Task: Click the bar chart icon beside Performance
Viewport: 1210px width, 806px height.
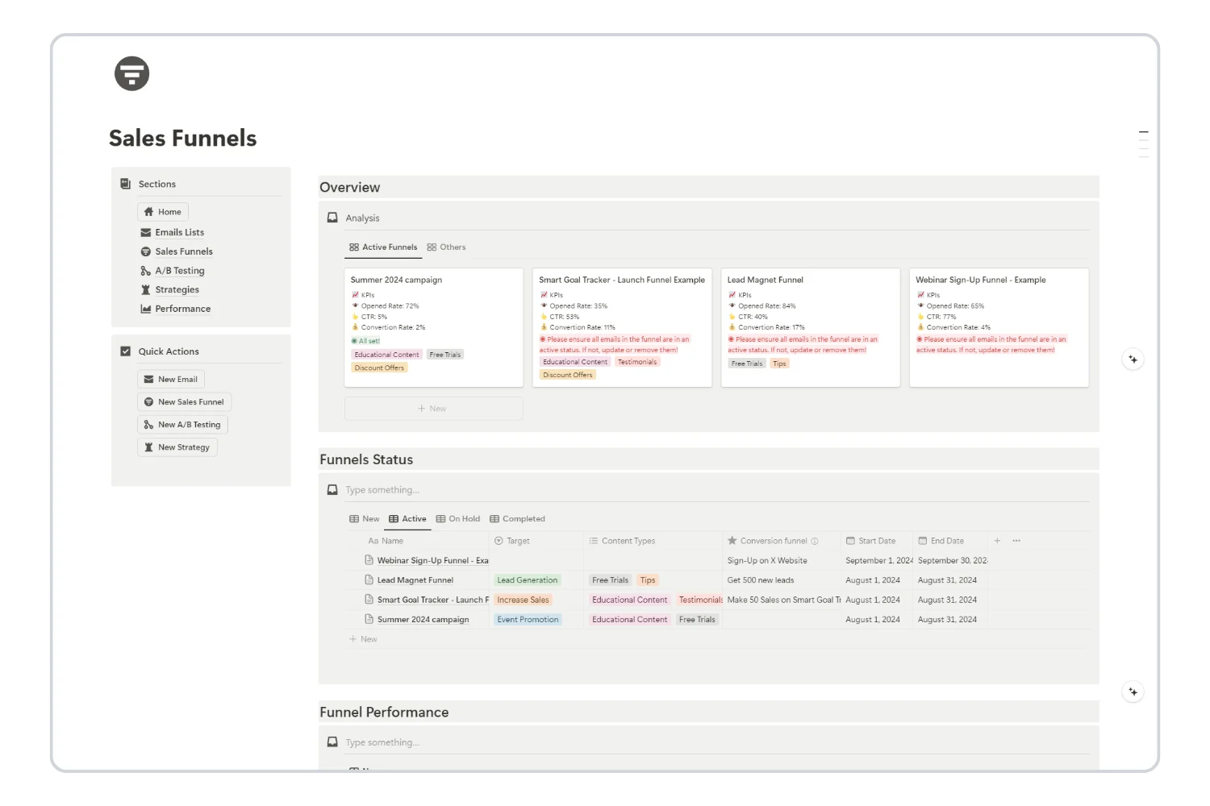Action: tap(147, 309)
